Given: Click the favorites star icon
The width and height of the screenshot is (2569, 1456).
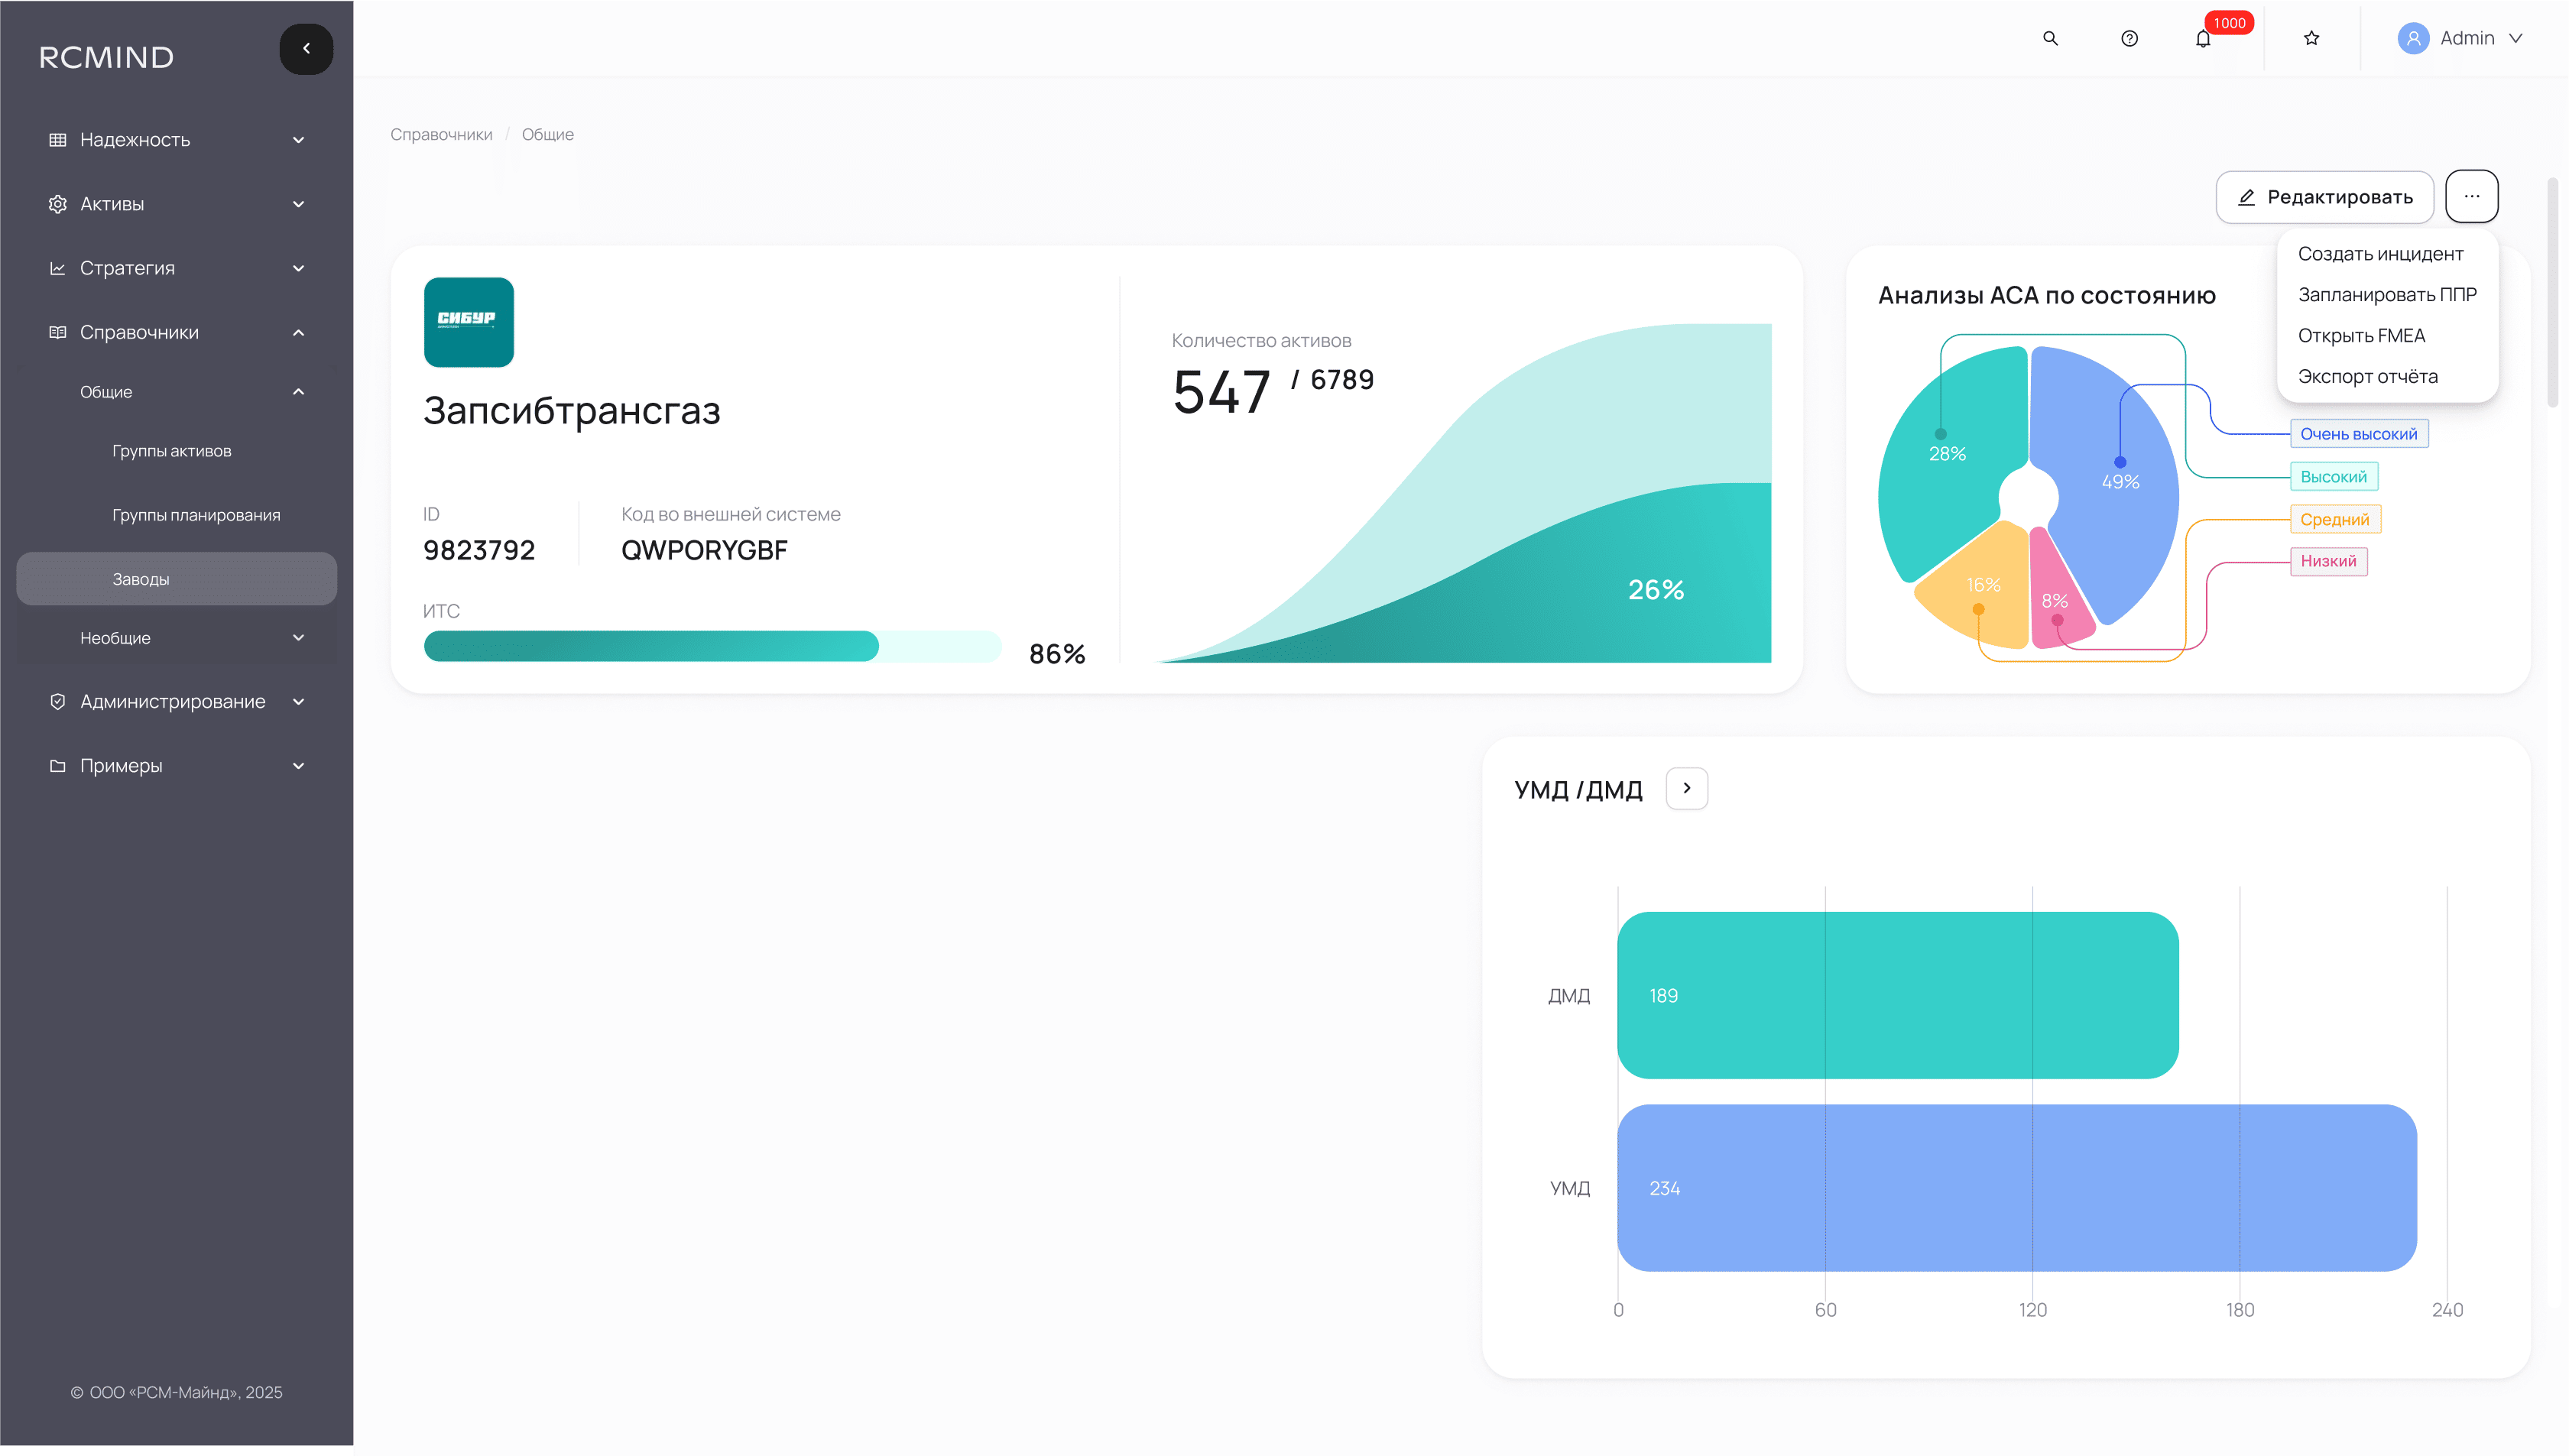Looking at the screenshot, I should 2311,38.
